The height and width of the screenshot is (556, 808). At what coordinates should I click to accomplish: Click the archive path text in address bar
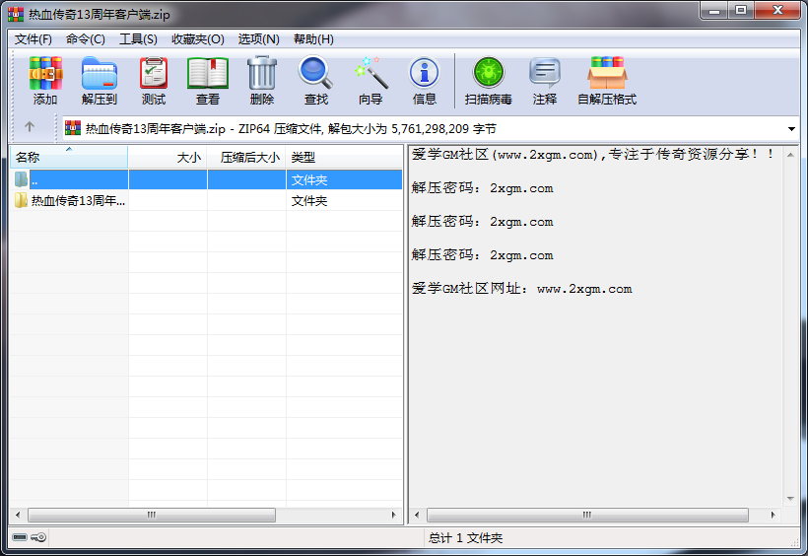(291, 128)
